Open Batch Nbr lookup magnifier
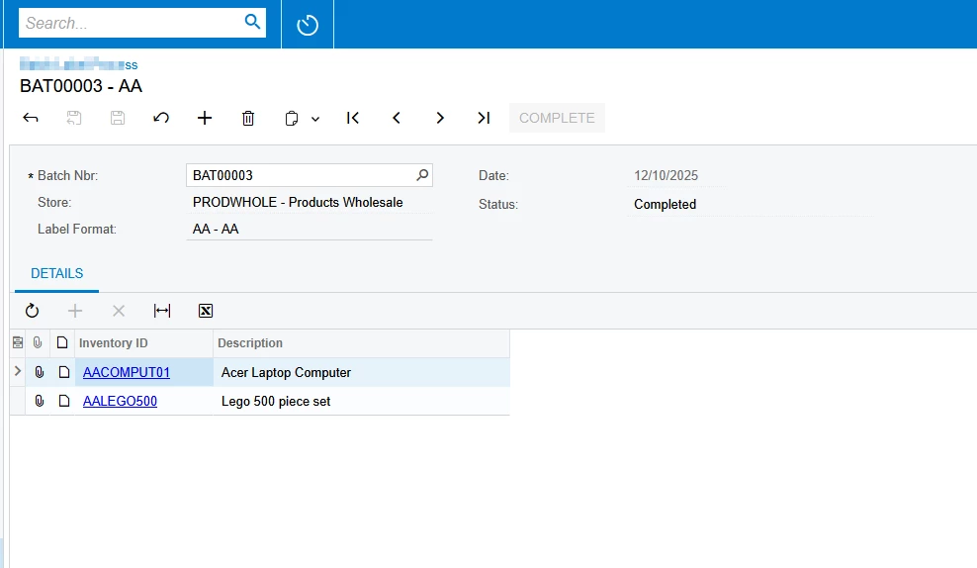Image resolution: width=977 pixels, height=568 pixels. coord(422,175)
